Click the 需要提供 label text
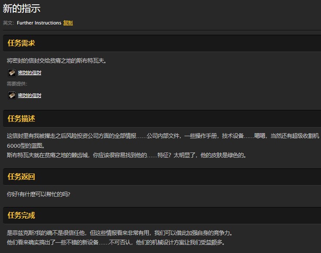The width and height of the screenshot is (321, 253). click(x=17, y=84)
